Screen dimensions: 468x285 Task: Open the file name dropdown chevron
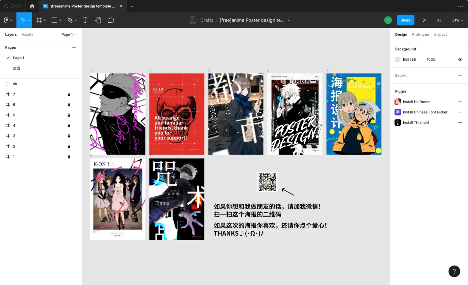[289, 20]
